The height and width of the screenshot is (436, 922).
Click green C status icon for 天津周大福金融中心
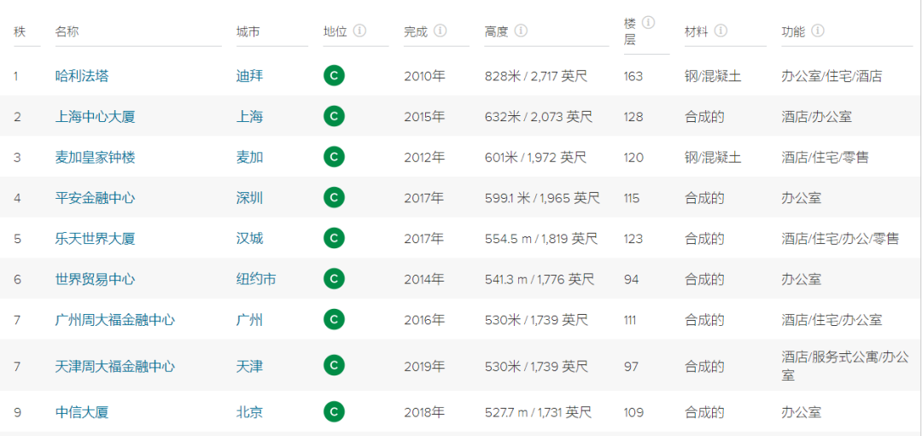point(334,366)
